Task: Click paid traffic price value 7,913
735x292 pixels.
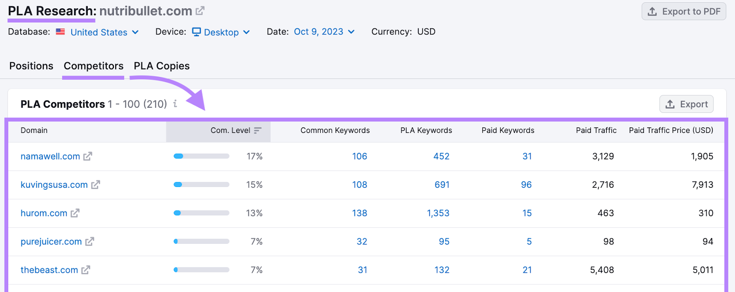Action: (702, 185)
